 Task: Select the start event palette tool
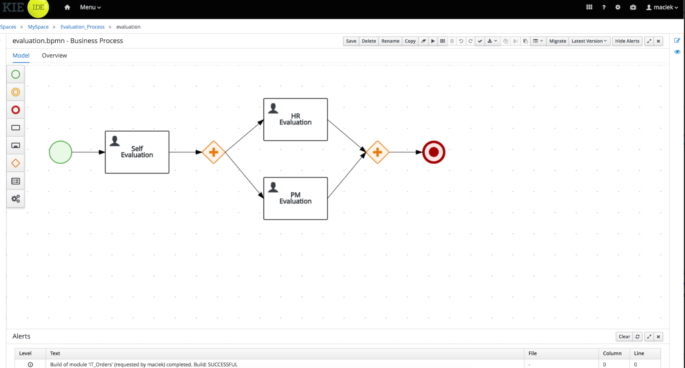point(15,74)
